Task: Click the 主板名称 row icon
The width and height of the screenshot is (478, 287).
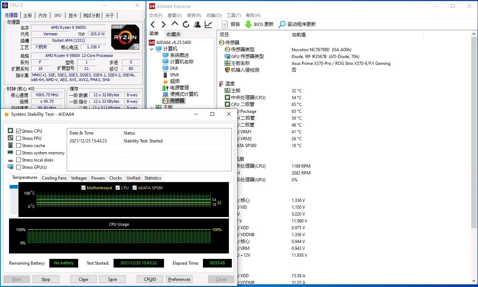Action: coord(227,63)
